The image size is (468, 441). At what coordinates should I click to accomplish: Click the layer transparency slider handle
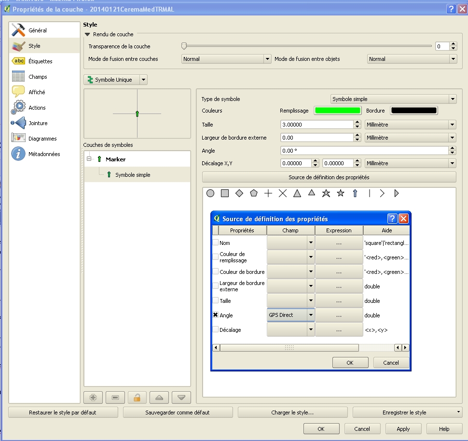point(184,46)
